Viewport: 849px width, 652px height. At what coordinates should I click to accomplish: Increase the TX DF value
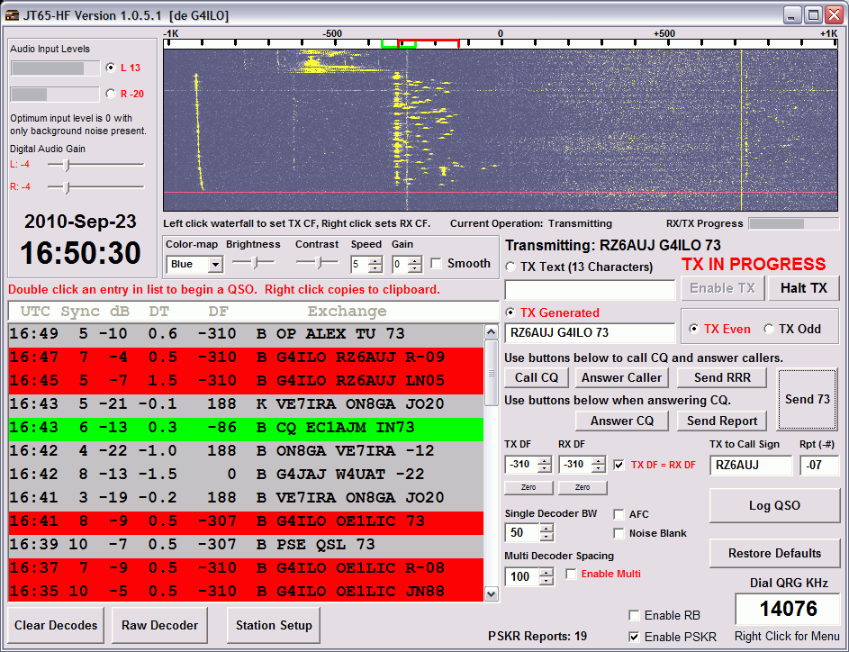click(x=545, y=461)
